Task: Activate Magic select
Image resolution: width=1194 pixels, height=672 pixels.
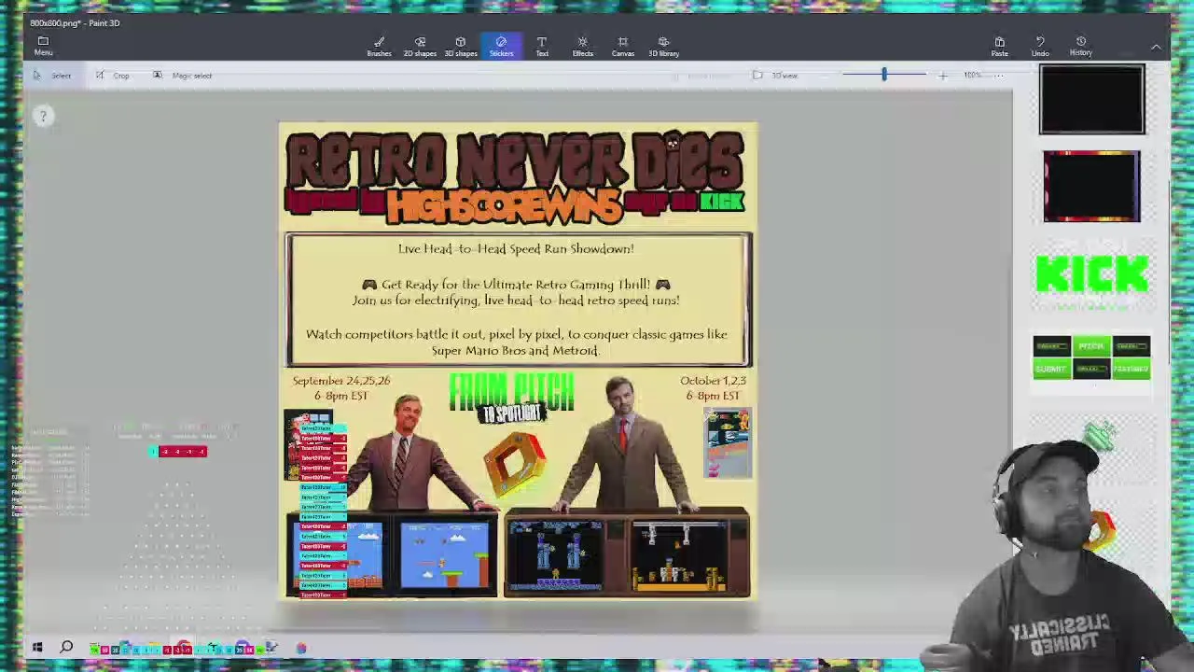Action: point(183,76)
